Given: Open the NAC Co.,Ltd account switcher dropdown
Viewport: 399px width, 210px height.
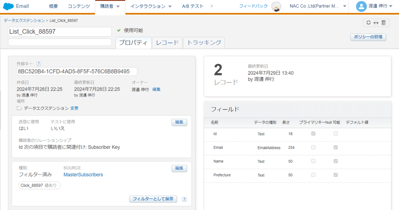Looking at the screenshot, I should click(x=344, y=6).
